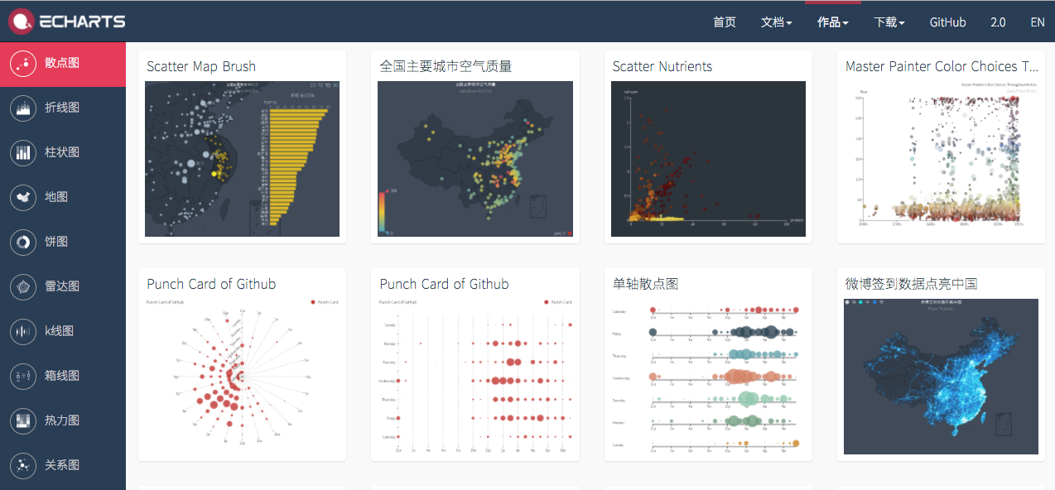The width and height of the screenshot is (1055, 490).
Task: Select the line chart (折线图) icon
Action: 23,108
